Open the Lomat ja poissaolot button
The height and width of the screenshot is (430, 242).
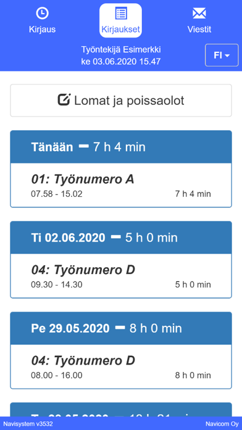click(x=121, y=101)
